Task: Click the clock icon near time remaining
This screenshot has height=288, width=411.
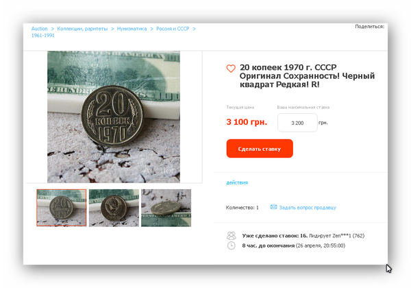Action: (x=232, y=245)
